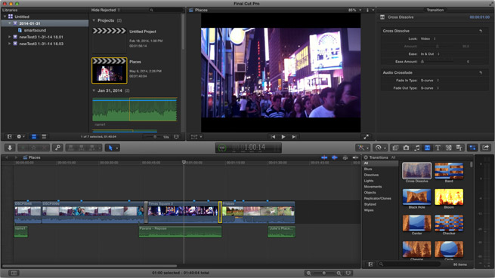Select the Lights transitions category
The height and width of the screenshot is (278, 495).
pyautogui.click(x=369, y=181)
